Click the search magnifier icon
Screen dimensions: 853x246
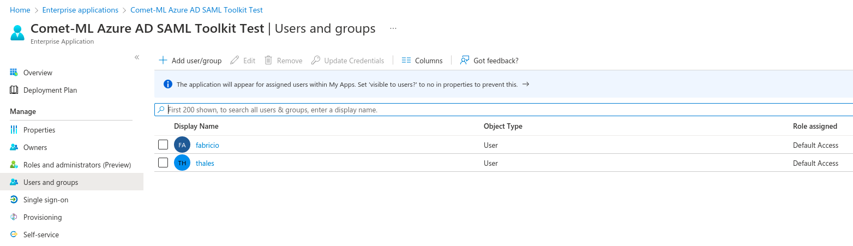point(161,110)
